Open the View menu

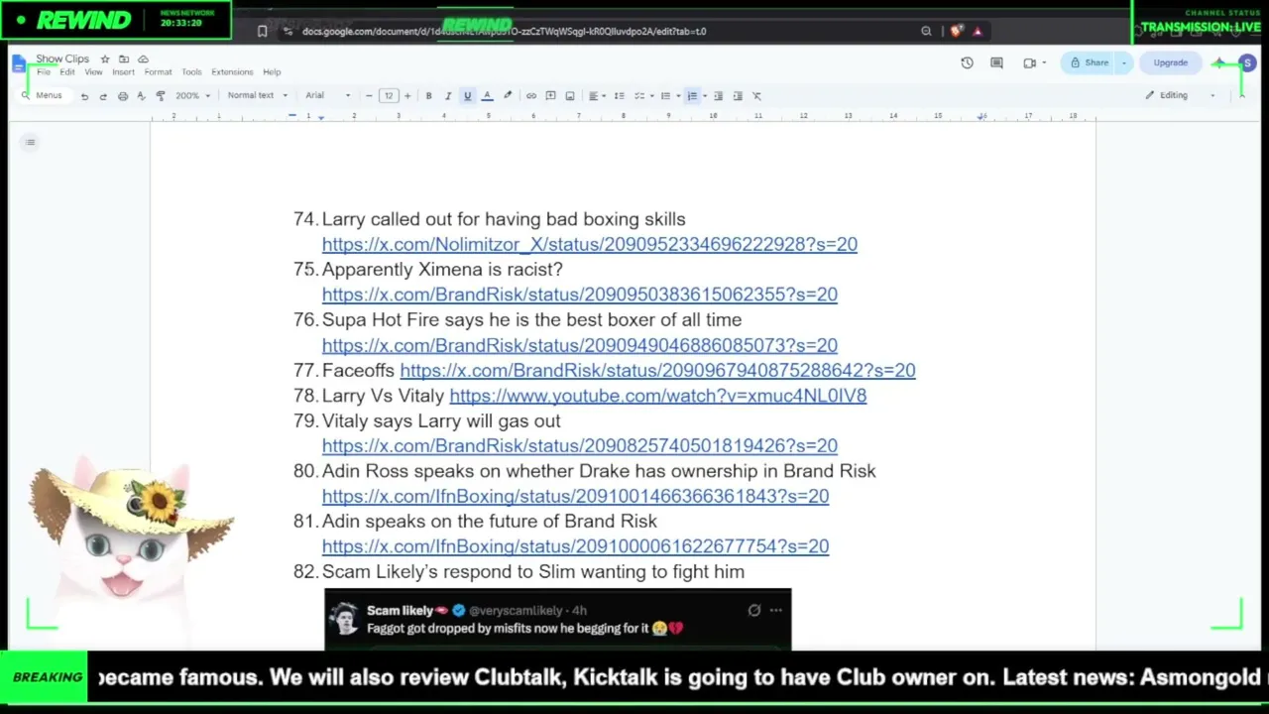click(x=93, y=72)
